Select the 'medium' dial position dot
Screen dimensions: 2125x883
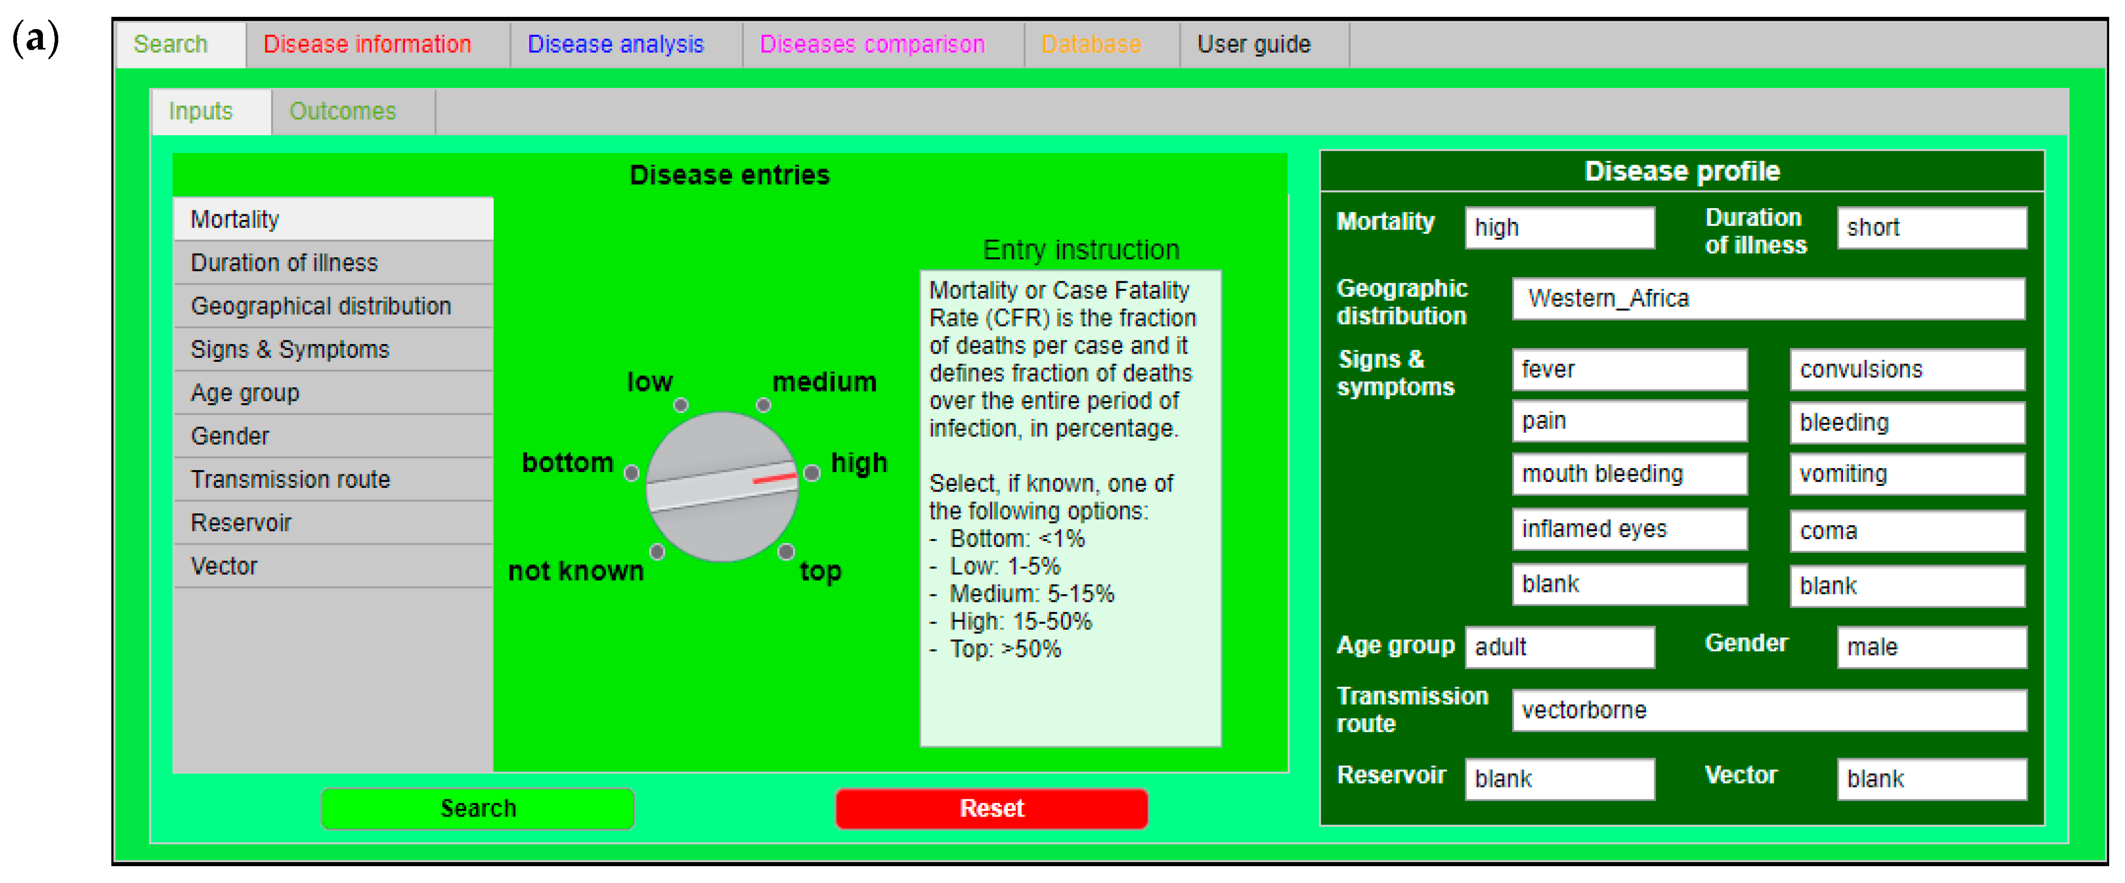click(763, 405)
